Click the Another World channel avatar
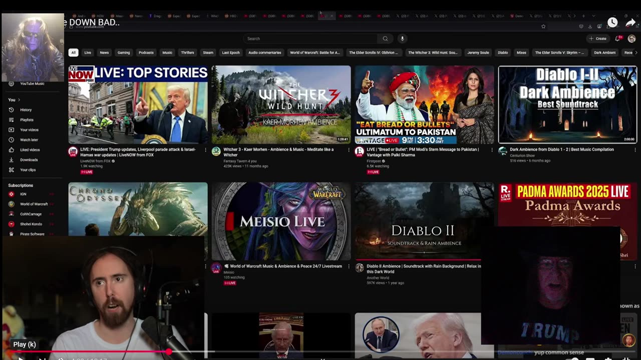Screen dimensions: 641x360 [x=359, y=268]
